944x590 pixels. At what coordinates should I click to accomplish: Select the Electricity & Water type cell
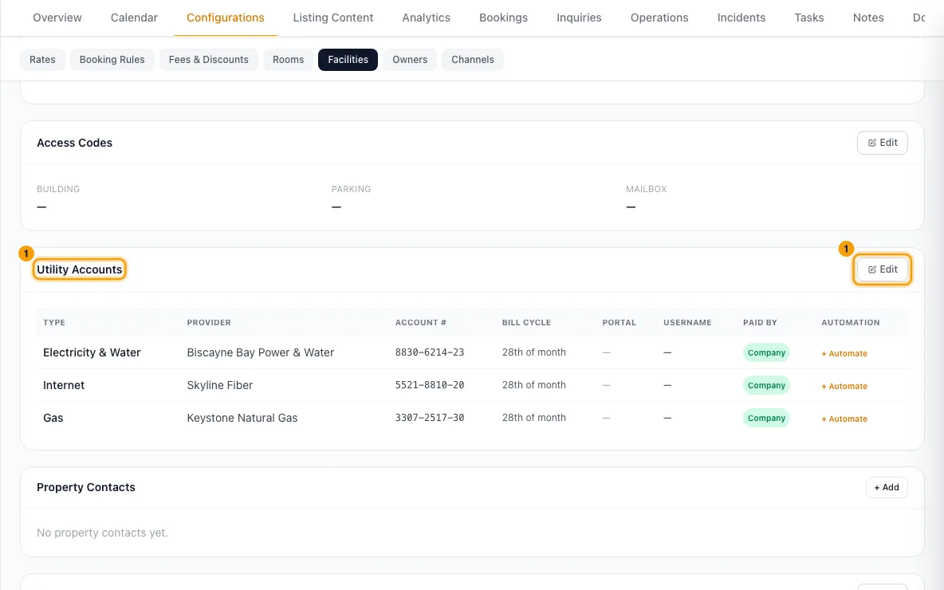click(92, 352)
